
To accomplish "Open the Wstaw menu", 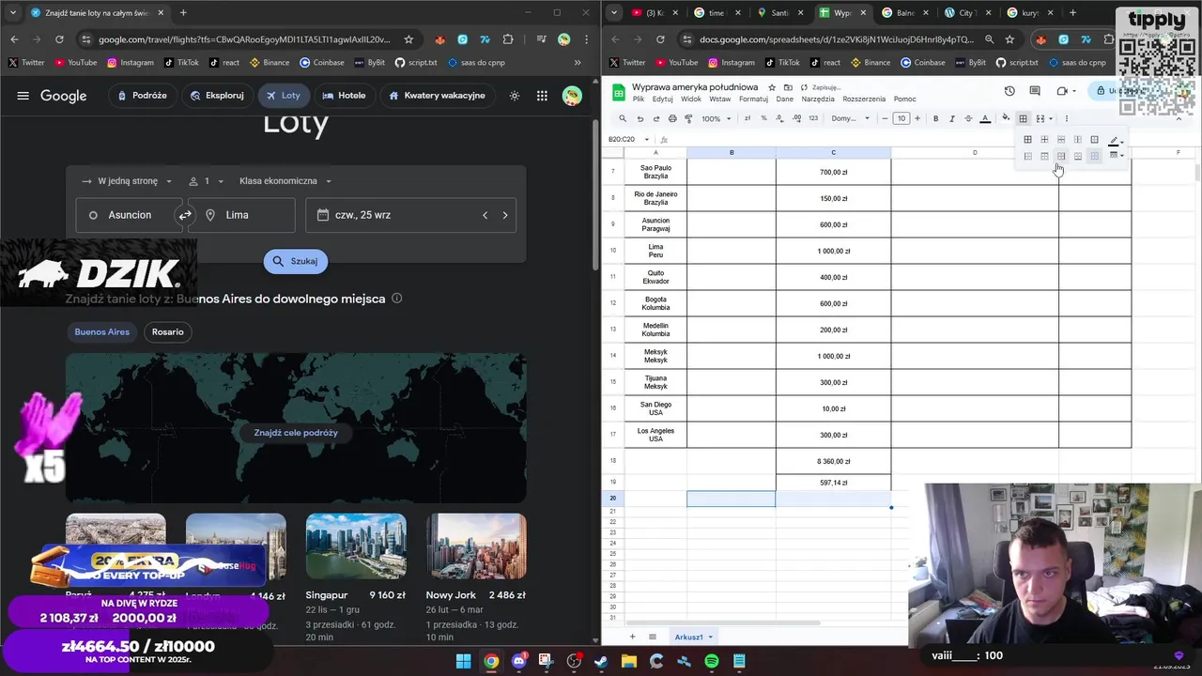I will click(x=720, y=99).
